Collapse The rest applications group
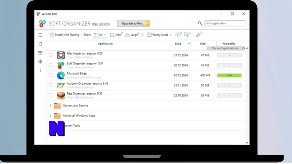292x164 pixels. [x=243, y=48]
